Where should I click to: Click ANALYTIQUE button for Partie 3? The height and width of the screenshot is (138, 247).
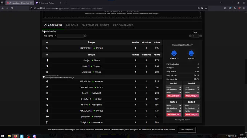click(173, 114)
